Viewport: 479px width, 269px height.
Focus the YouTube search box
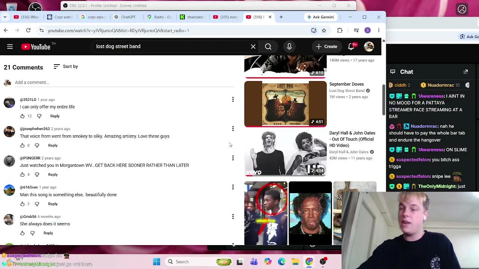(x=172, y=47)
